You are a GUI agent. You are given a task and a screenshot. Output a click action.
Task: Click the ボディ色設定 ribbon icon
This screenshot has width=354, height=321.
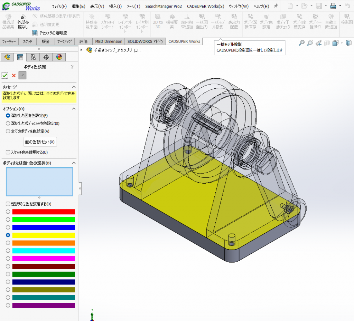point(266,21)
